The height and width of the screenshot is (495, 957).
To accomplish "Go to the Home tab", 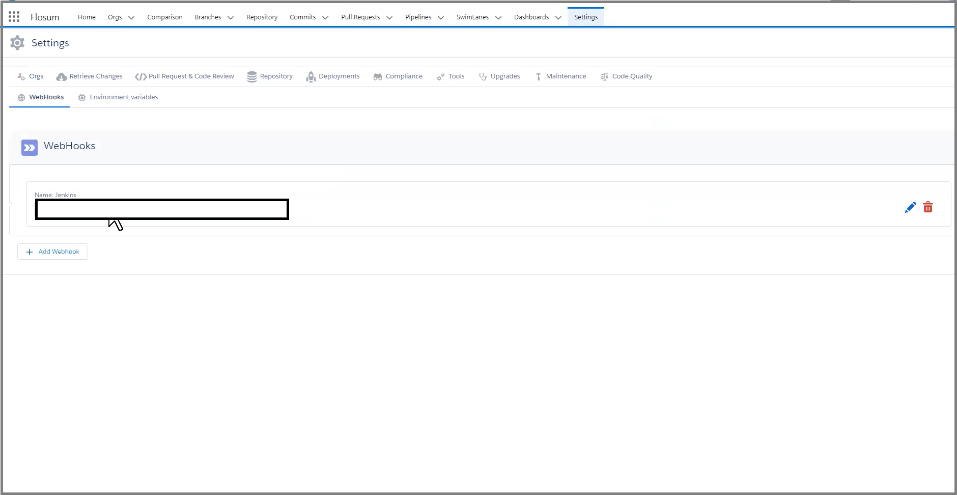I will [x=87, y=17].
